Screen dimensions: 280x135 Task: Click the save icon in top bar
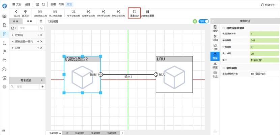coord(37,4)
